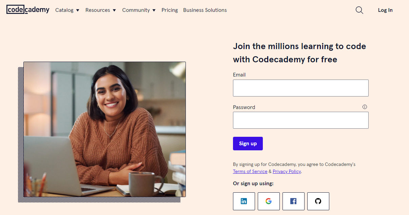Screen dimensions: 409x215
Task: Click the woman with laptop photo
Action: [x=104, y=129]
